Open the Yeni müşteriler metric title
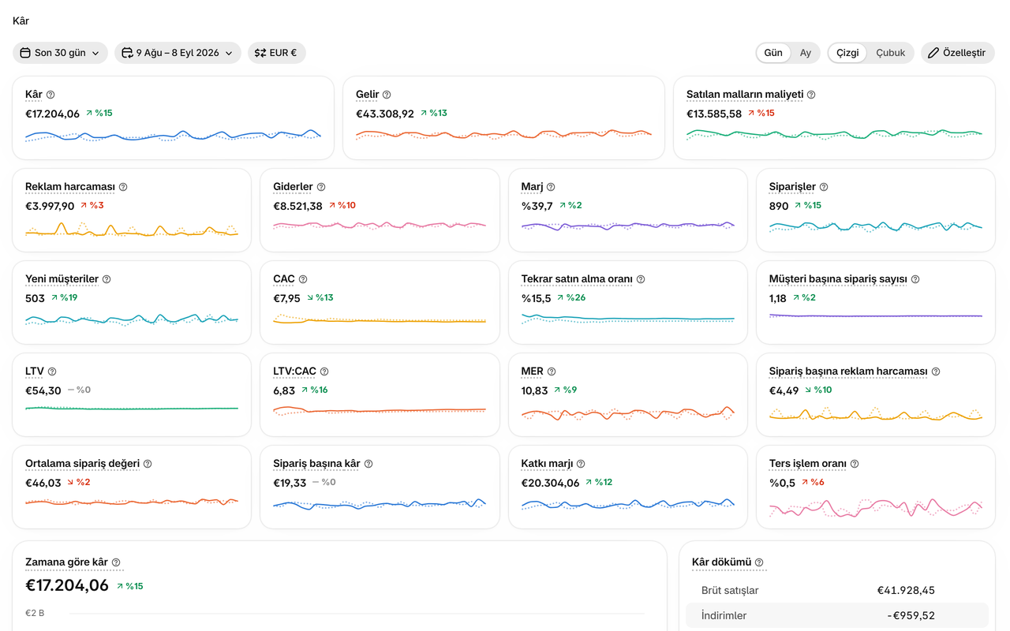 pos(62,279)
